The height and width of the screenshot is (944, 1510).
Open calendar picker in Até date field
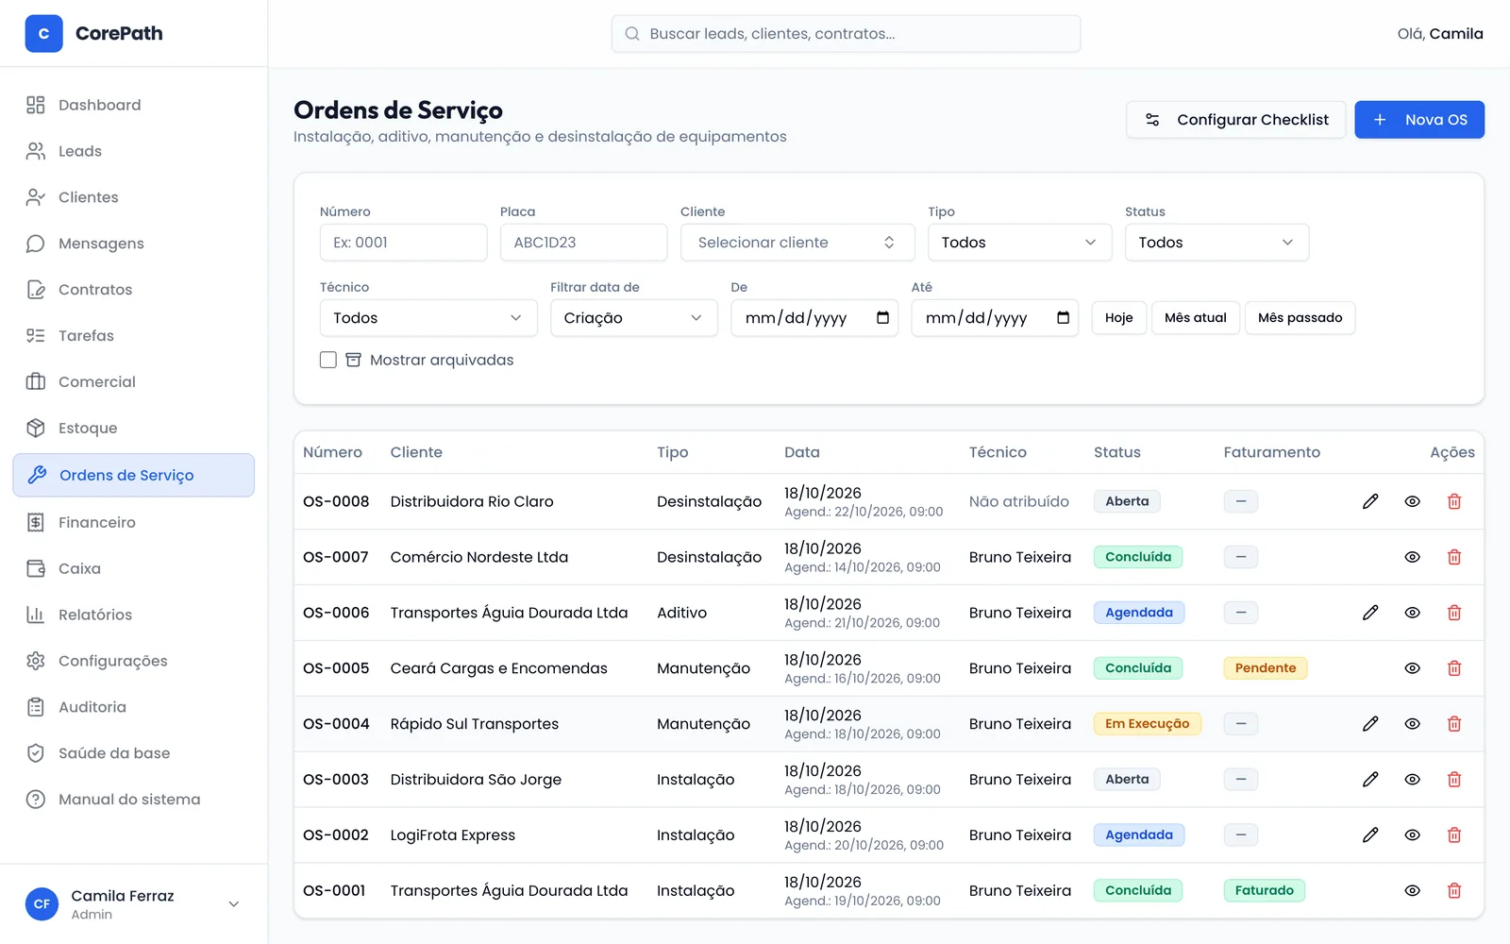click(1063, 318)
